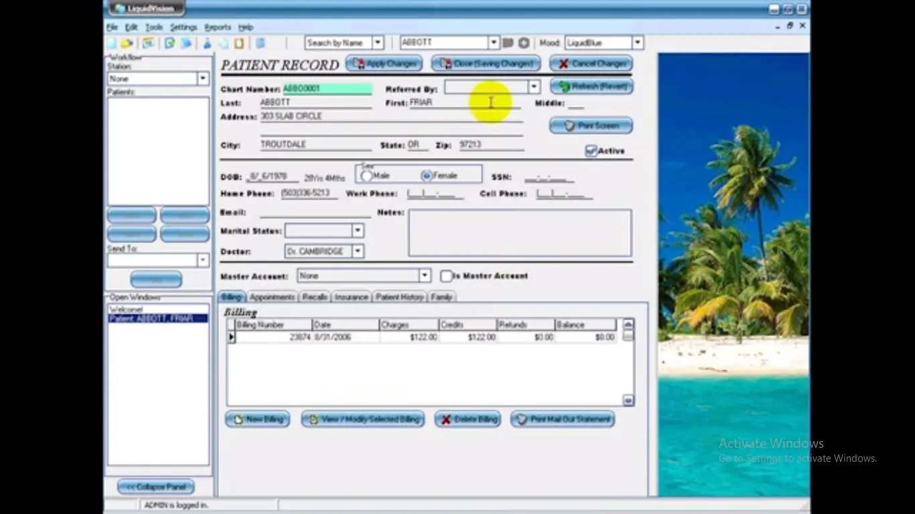
Task: Open the Mood dropdown set to LiquidBlue
Action: click(636, 42)
